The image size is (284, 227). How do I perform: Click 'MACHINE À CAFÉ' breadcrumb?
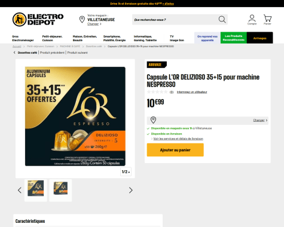(x=70, y=47)
